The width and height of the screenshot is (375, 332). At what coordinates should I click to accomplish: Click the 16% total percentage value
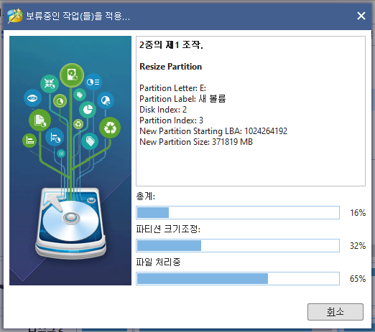(358, 213)
